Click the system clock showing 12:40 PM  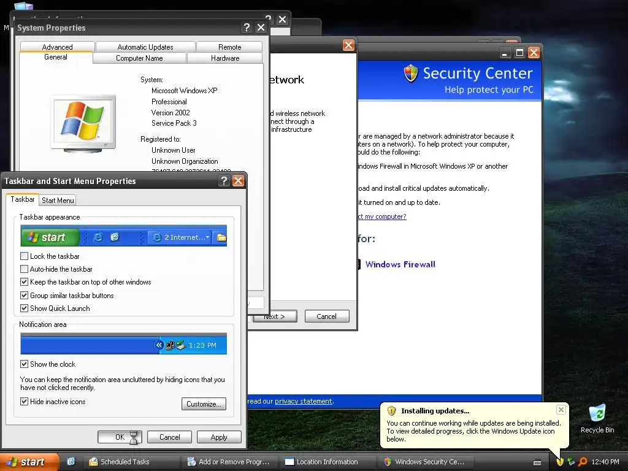coord(605,462)
